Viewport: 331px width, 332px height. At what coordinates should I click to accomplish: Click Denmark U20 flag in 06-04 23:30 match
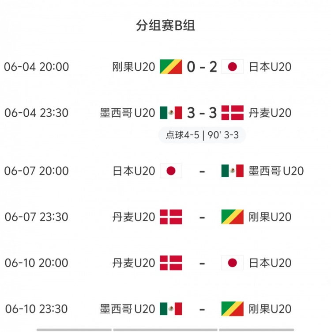pos(232,113)
